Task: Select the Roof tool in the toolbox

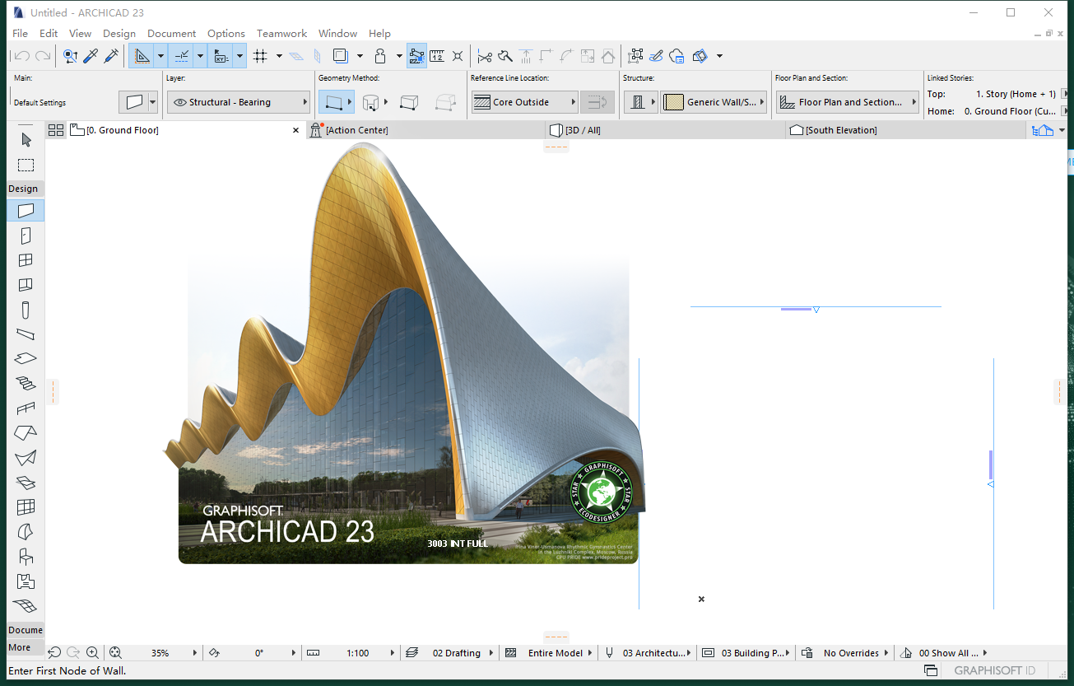Action: click(26, 433)
